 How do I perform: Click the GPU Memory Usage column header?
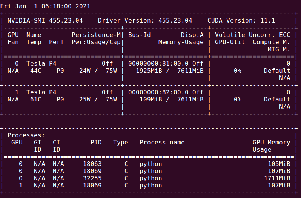pos(271,146)
